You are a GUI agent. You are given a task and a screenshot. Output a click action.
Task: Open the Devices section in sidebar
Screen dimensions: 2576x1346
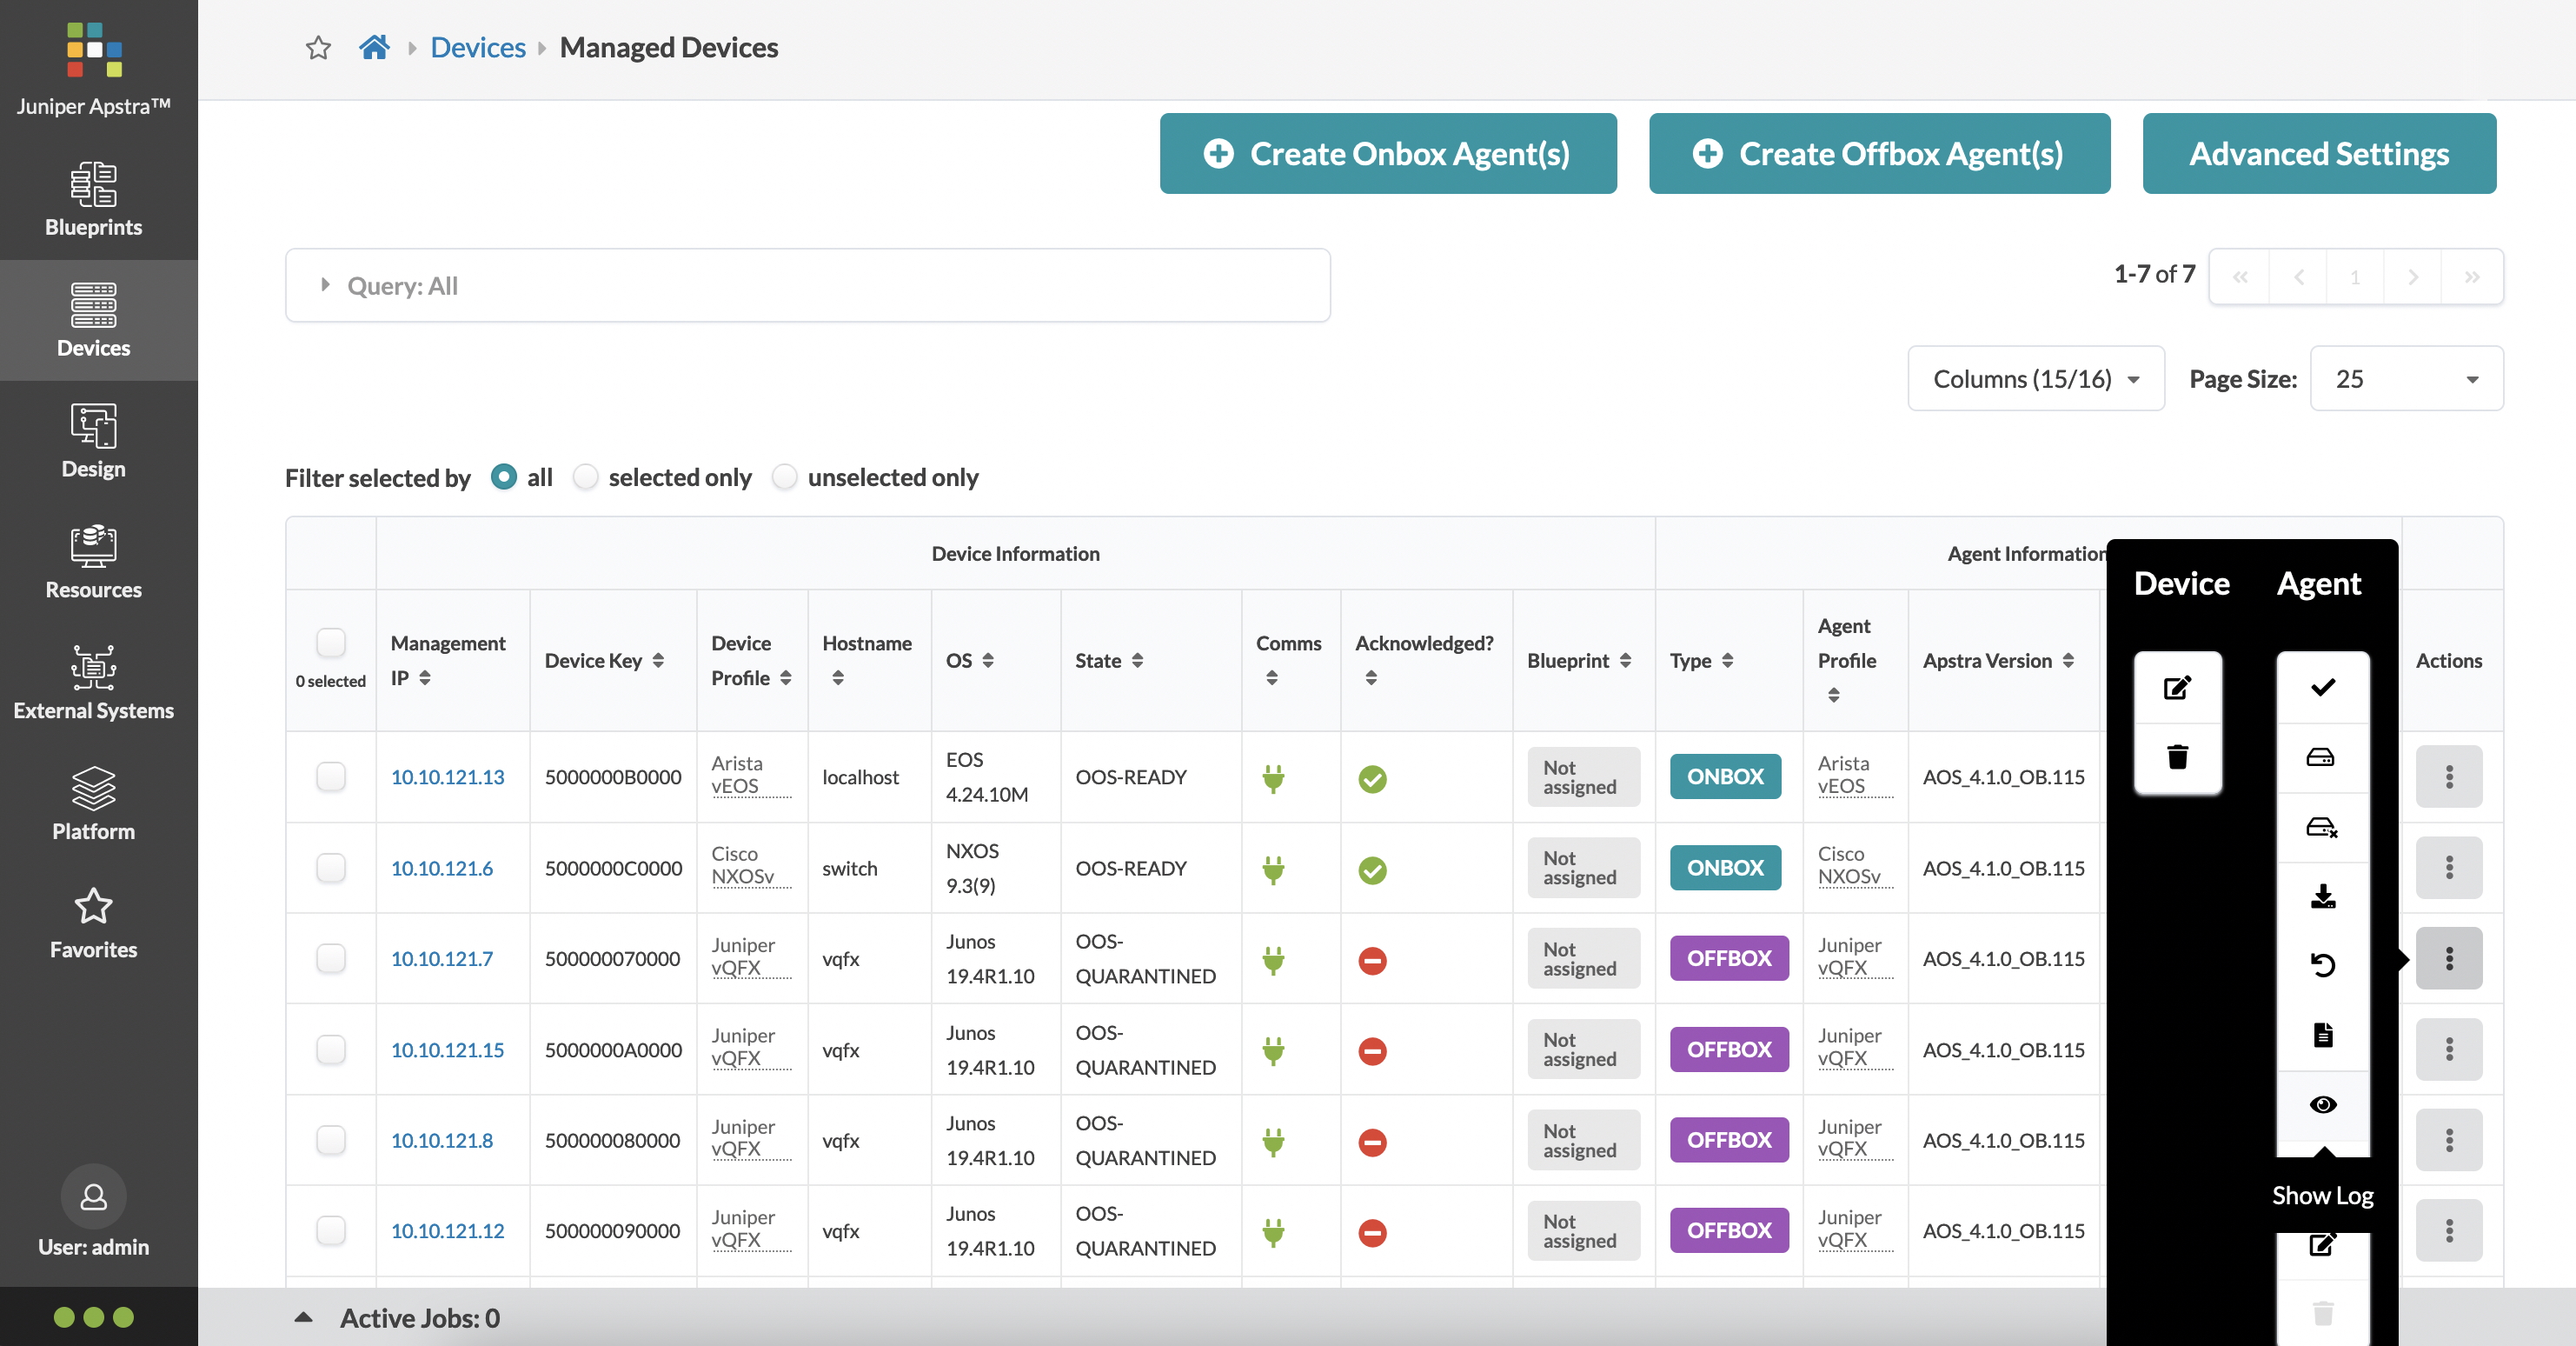(93, 320)
